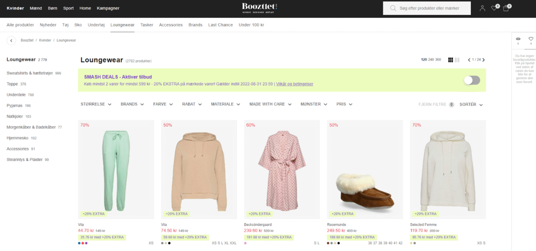
Task: Open the Accessories tab in subnavigation
Action: click(x=171, y=25)
